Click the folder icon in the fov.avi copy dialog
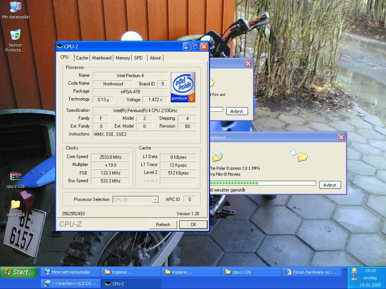 [x=212, y=83]
